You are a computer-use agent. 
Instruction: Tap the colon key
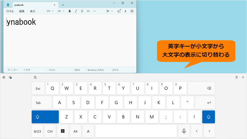pyautogui.click(x=180, y=117)
